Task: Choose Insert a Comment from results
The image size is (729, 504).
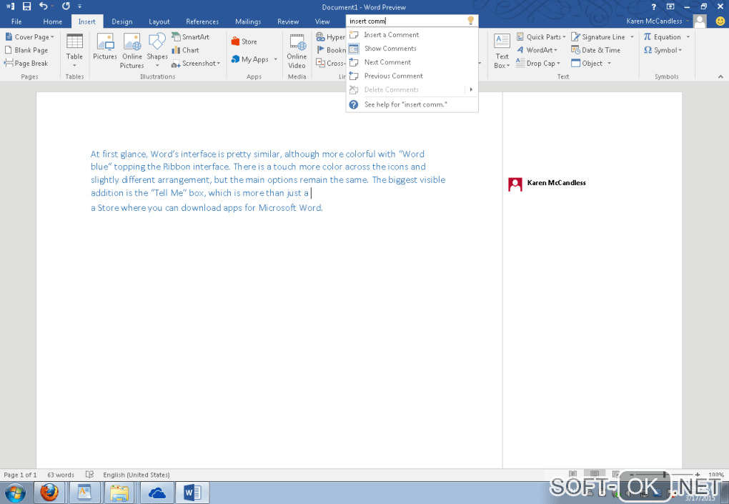Action: tap(412, 35)
